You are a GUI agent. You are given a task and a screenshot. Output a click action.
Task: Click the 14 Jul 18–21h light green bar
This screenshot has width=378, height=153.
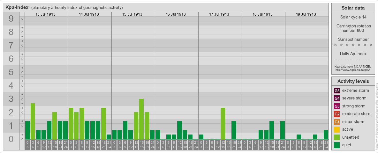(x=103, y=123)
